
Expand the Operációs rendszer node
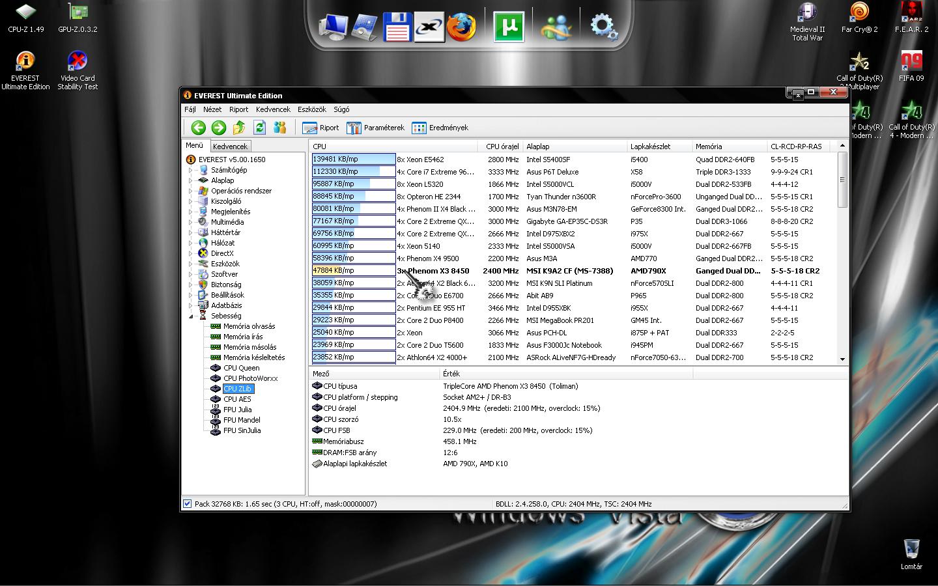[x=191, y=191]
